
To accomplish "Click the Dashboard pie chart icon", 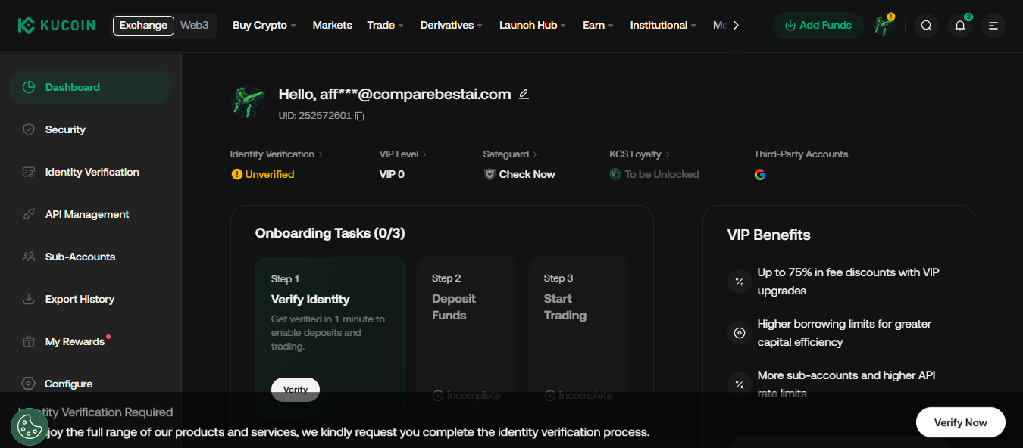I will (x=29, y=87).
